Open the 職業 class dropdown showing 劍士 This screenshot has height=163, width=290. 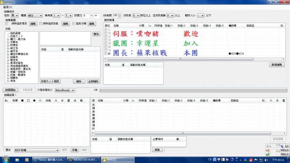(x=35, y=16)
